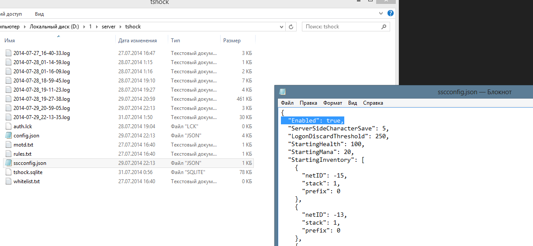Open the address bar history dropdown
Viewport: 533px width, 246px height.
coord(282,27)
